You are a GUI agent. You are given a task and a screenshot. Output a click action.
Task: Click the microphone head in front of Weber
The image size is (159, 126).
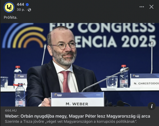click(x=125, y=70)
